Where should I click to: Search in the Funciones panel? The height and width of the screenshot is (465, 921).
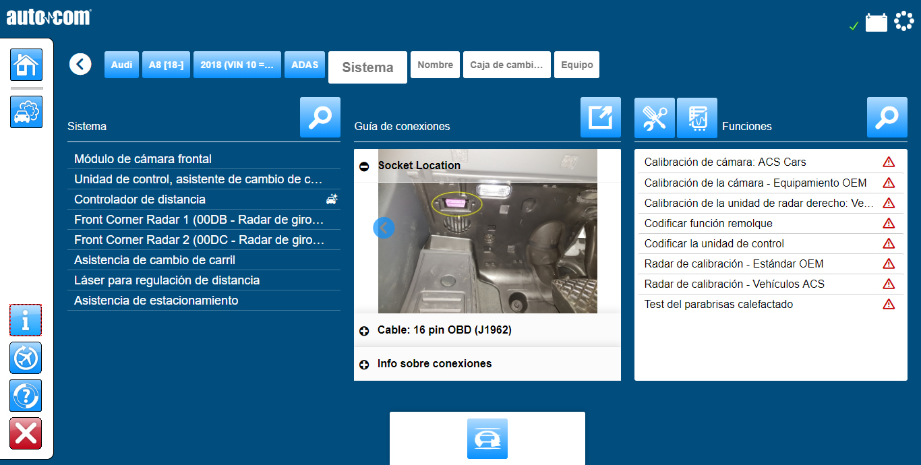point(887,117)
